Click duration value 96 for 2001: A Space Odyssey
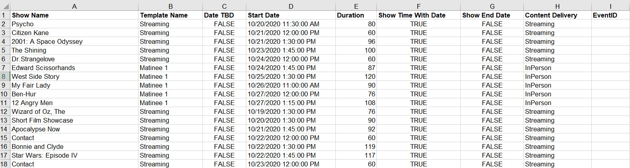 [x=356, y=41]
